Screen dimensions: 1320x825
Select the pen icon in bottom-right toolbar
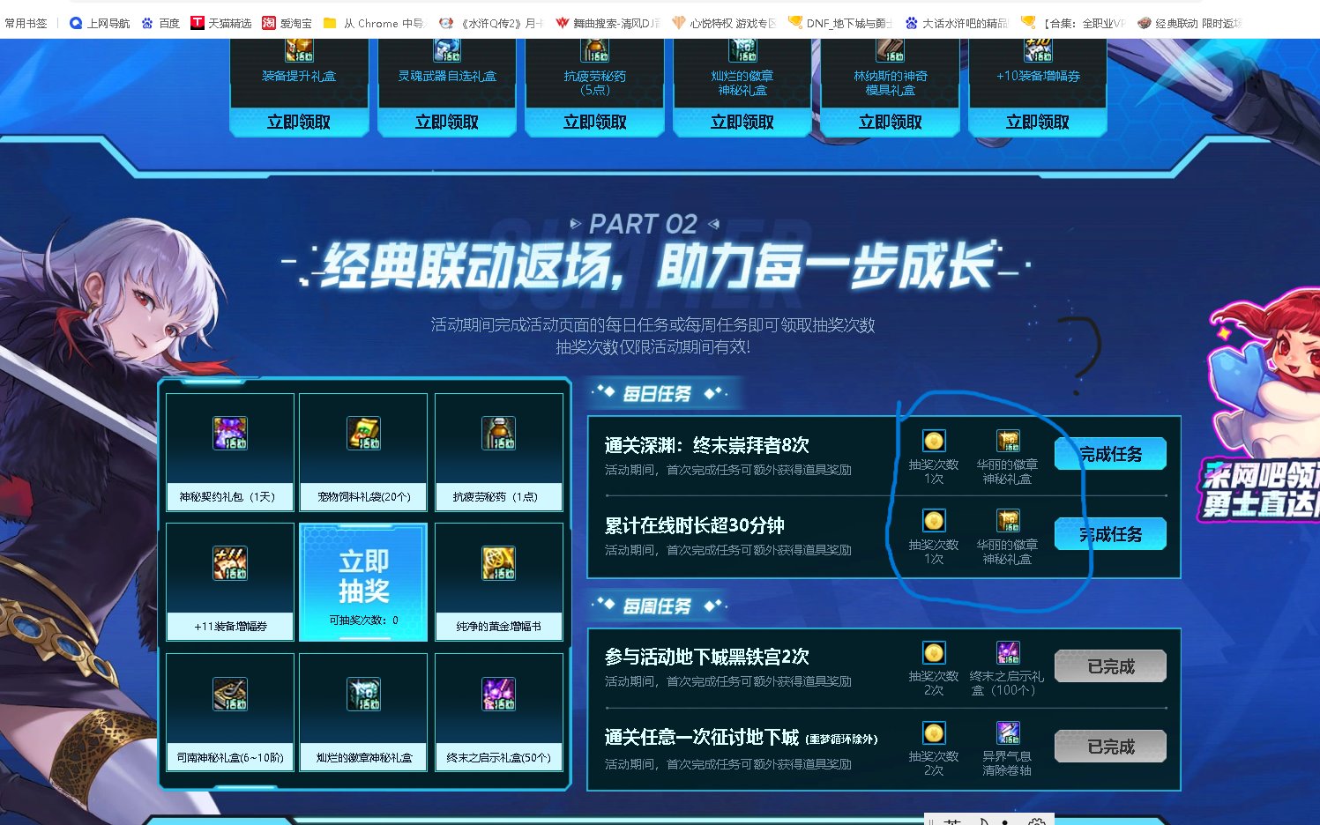click(x=985, y=821)
